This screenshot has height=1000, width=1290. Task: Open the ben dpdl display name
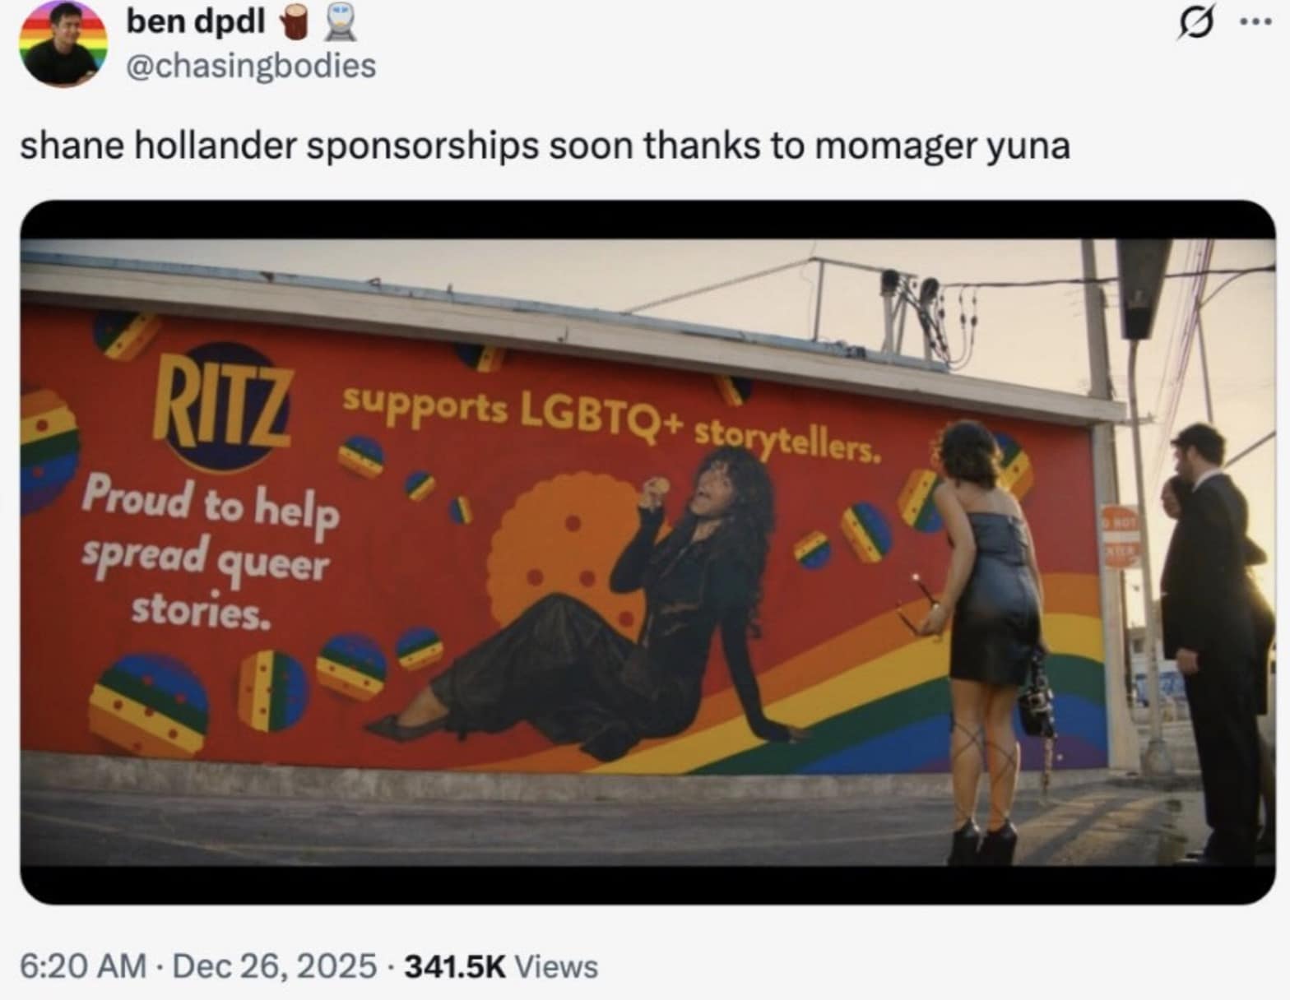[195, 22]
